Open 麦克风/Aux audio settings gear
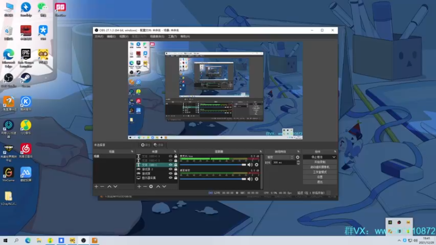This screenshot has width=436, height=245. click(256, 165)
